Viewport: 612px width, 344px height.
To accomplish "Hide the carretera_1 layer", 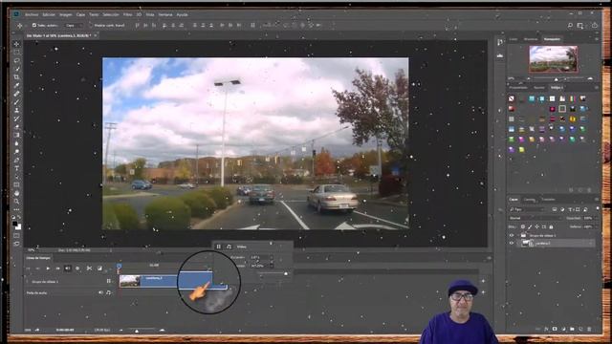I will pyautogui.click(x=512, y=243).
